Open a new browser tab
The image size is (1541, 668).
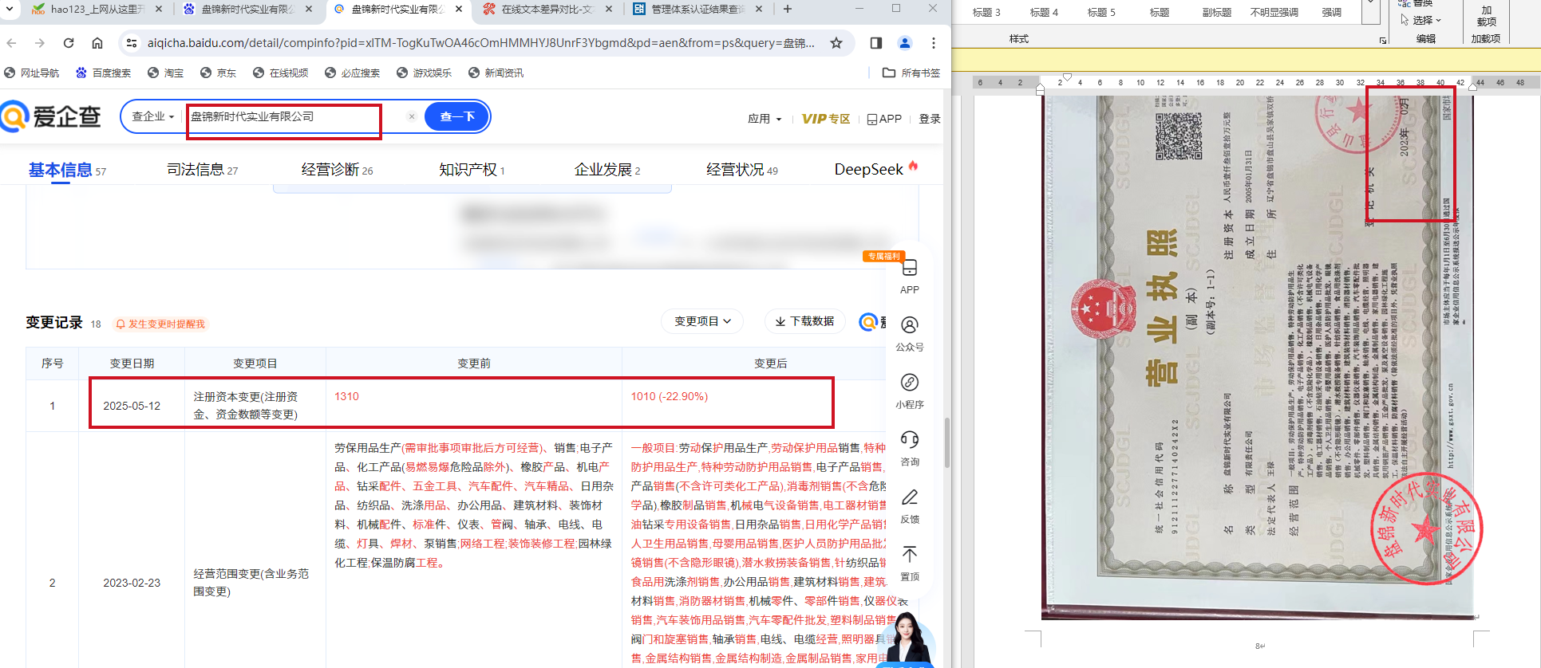[788, 9]
